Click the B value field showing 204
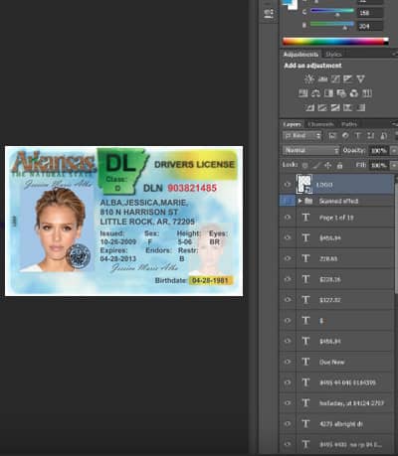Viewport: 398px width, 456px height. pyautogui.click(x=370, y=26)
